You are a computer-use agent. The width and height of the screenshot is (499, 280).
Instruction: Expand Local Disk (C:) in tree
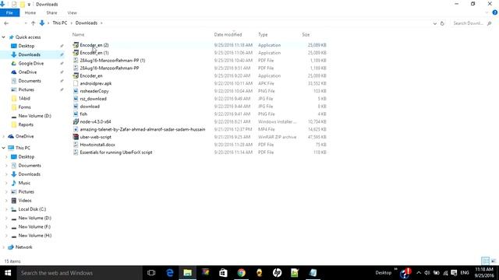[6, 209]
